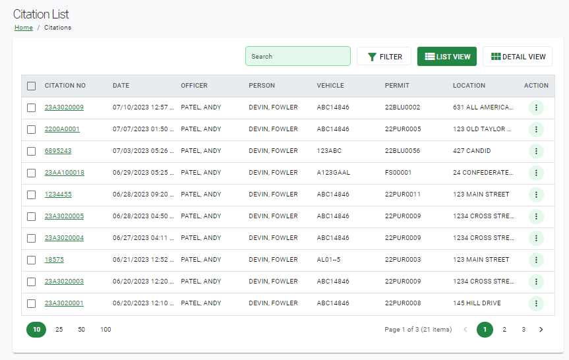Show 10 items per page
This screenshot has width=569, height=360.
click(x=36, y=330)
